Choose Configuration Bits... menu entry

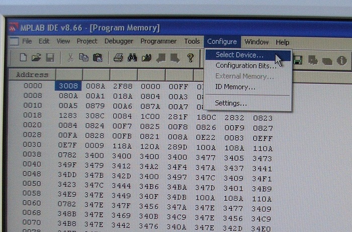pos(248,66)
